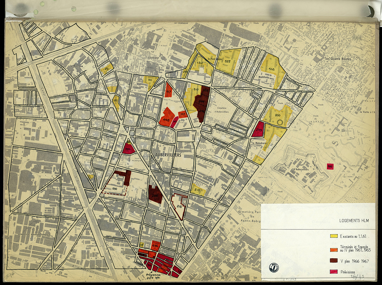Select the dark brown block numbered 284
This screenshot has height=285, width=382.
coord(155,196)
